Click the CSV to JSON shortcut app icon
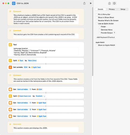The width and height of the screenshot is (130, 135). click(14, 4)
